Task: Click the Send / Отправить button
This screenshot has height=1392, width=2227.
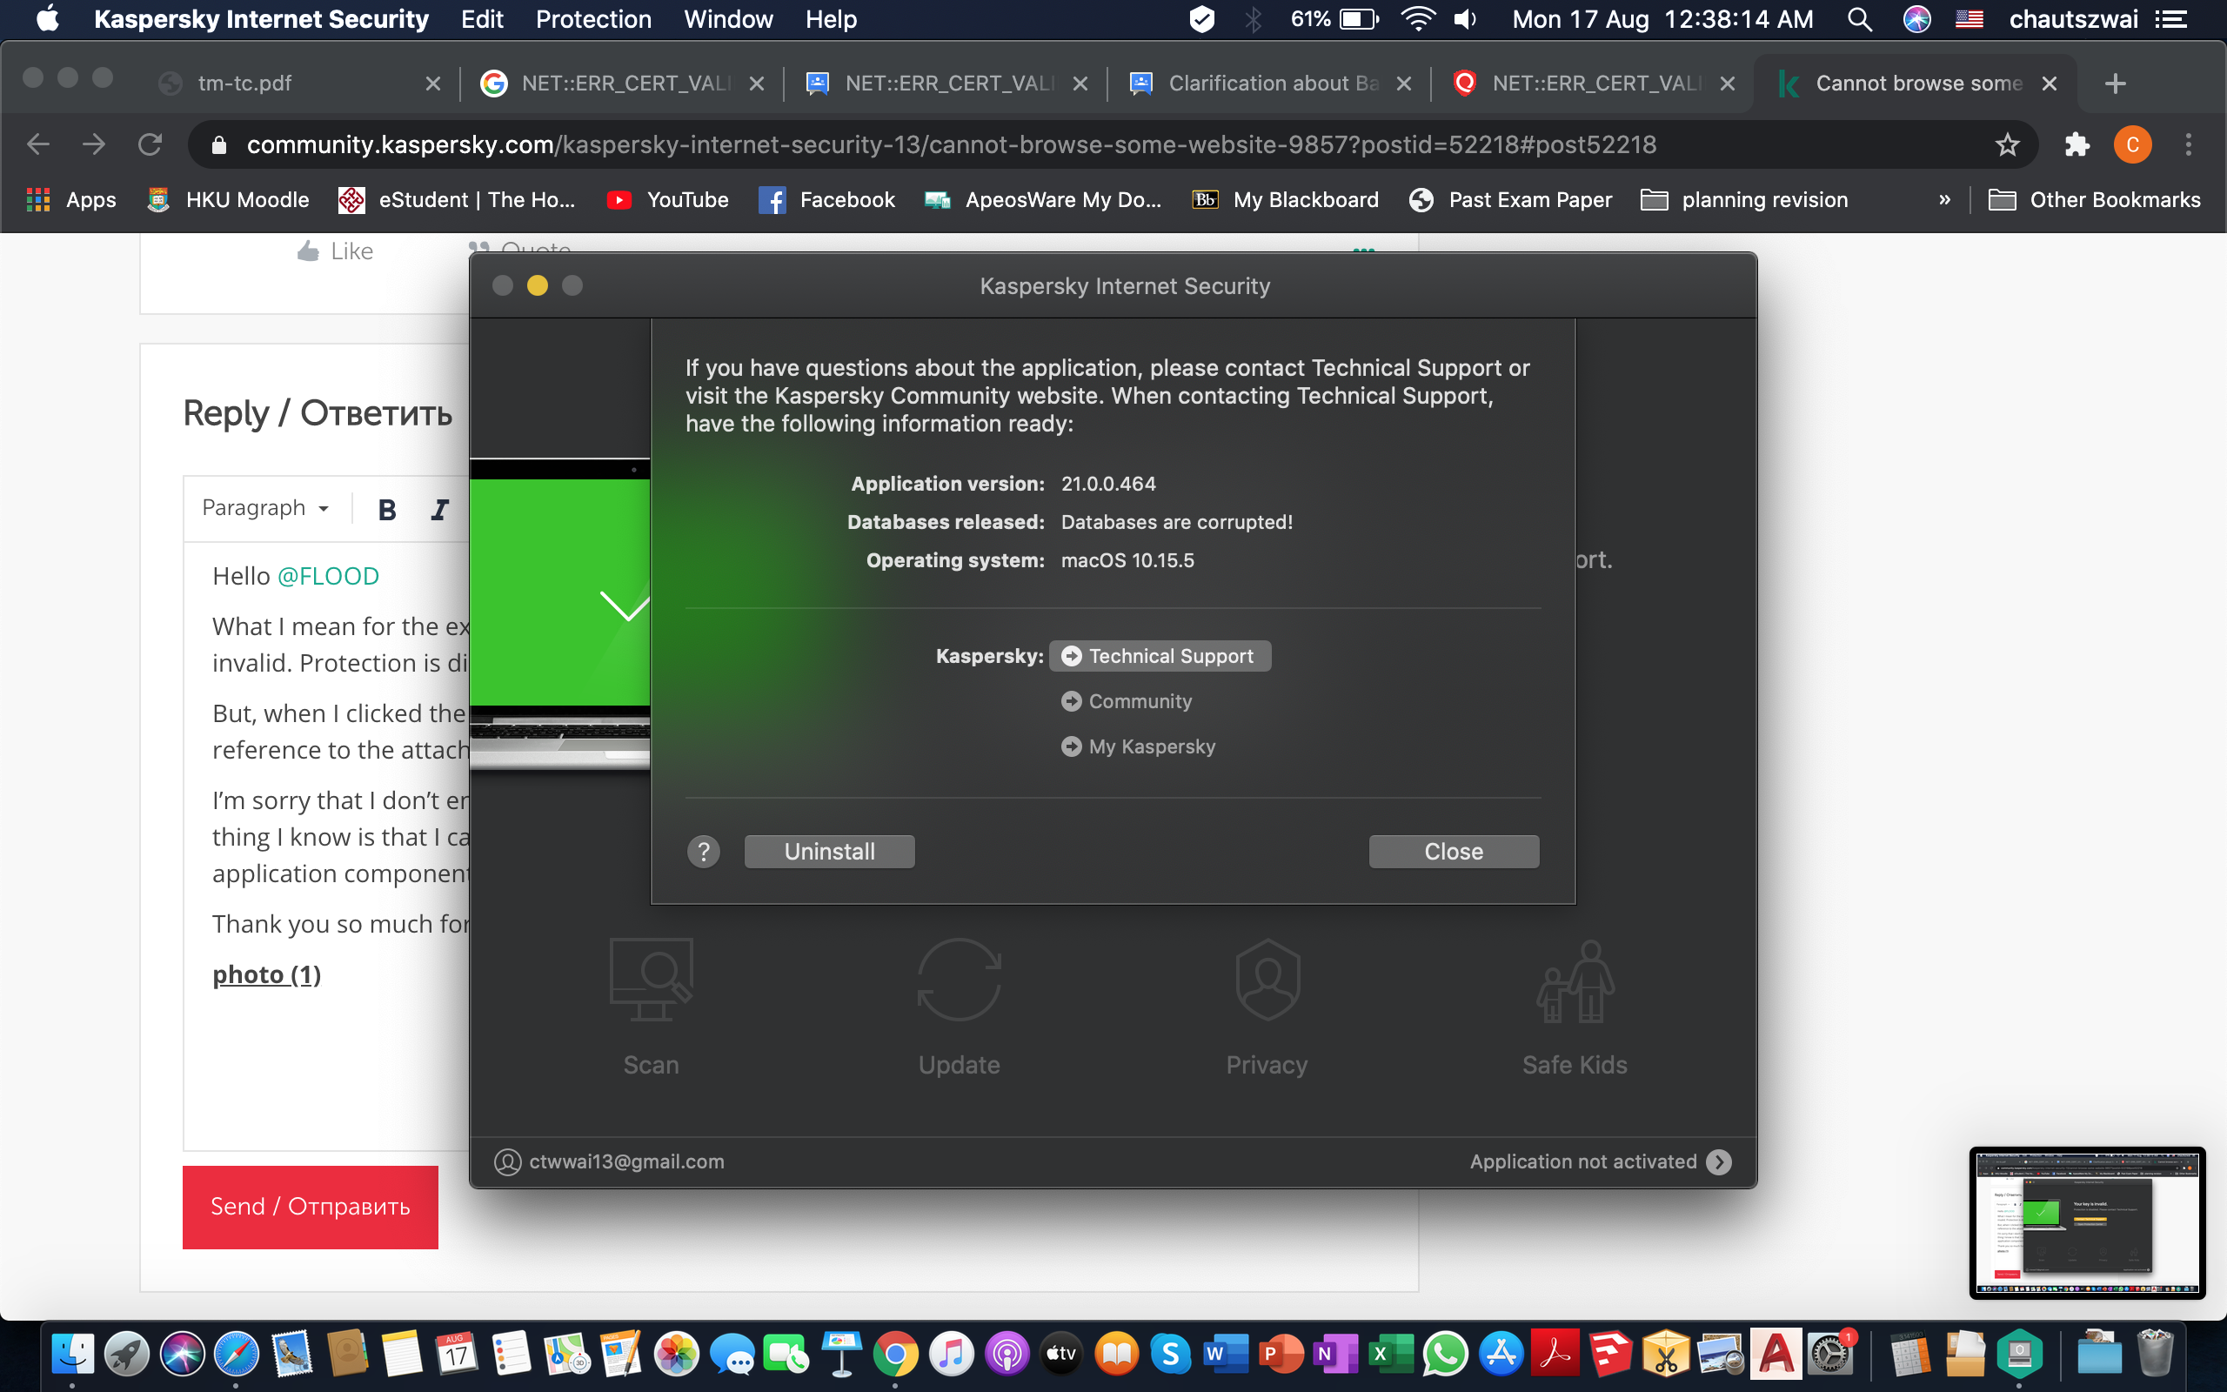Action: click(310, 1207)
